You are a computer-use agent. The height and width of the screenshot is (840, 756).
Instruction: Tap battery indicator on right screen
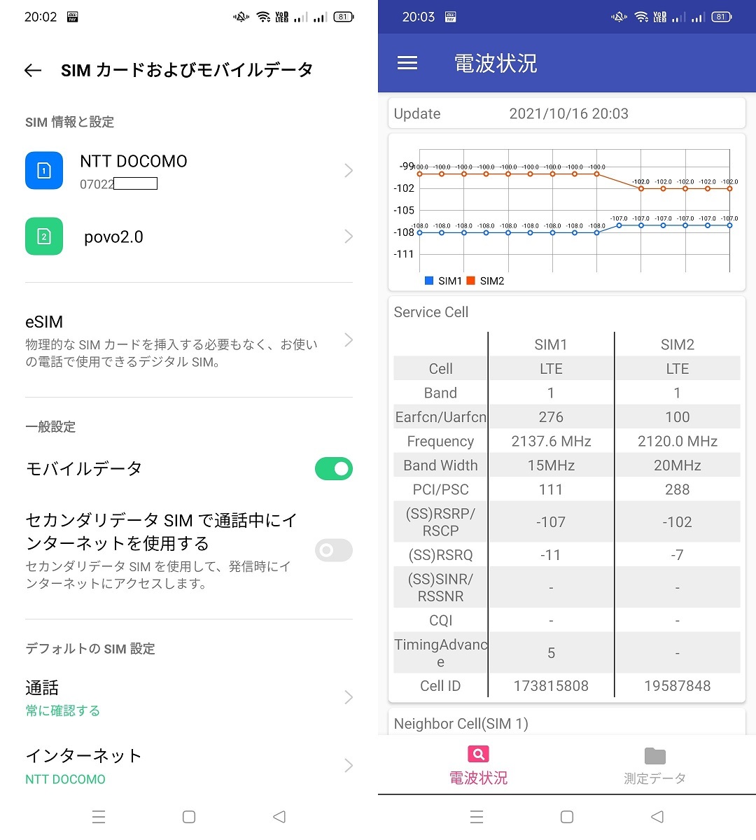tap(722, 17)
